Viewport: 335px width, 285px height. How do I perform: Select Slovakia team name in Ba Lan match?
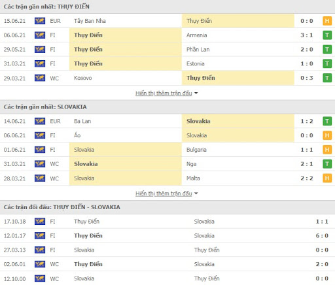point(198,121)
